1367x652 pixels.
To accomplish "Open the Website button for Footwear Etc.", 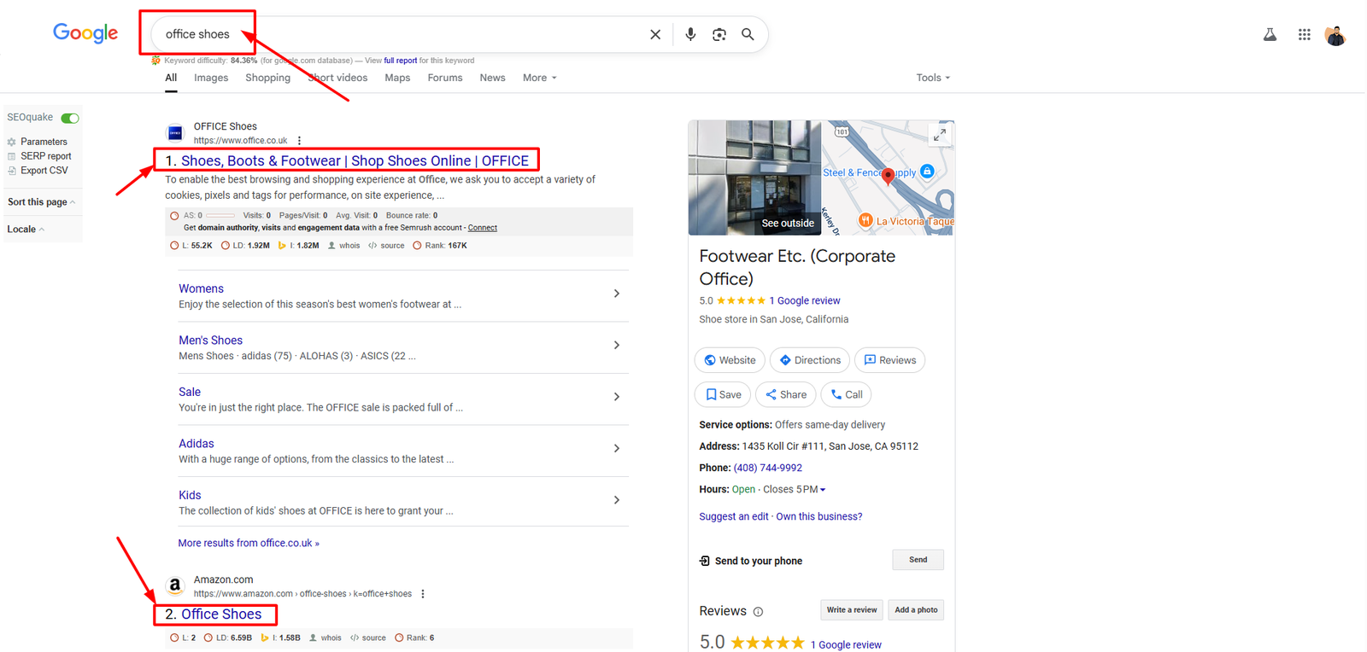I will 730,360.
